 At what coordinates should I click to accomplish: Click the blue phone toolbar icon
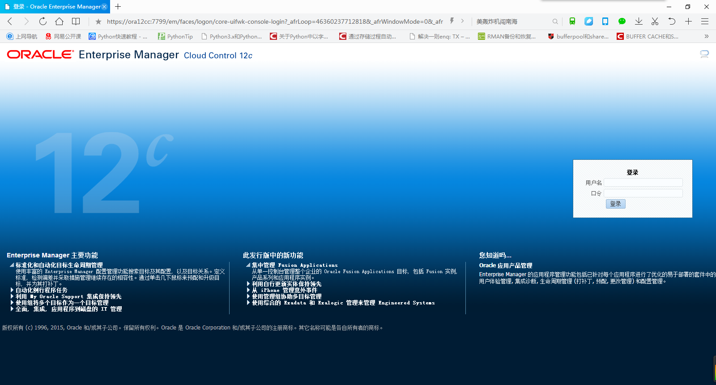(605, 21)
